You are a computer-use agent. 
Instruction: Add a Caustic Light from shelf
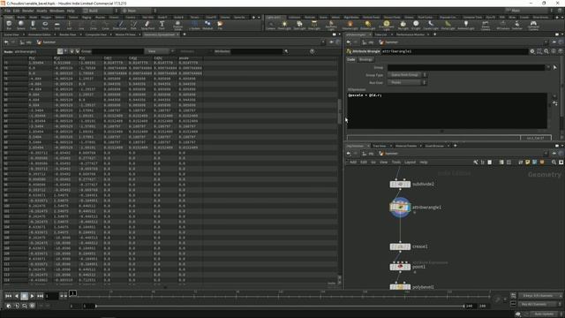click(430, 25)
